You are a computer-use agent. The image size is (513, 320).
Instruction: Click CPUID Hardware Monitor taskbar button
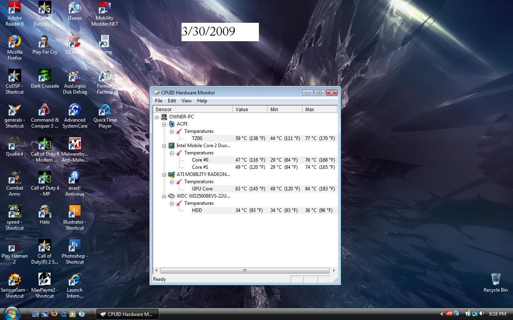127,314
